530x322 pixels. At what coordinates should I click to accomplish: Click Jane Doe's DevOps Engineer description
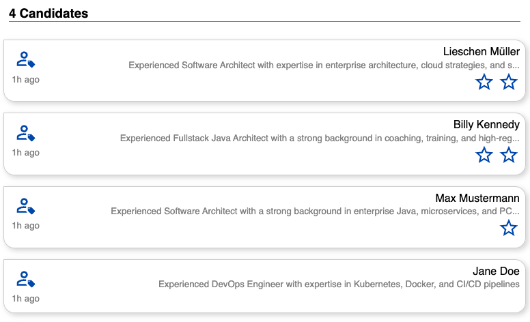(x=339, y=284)
